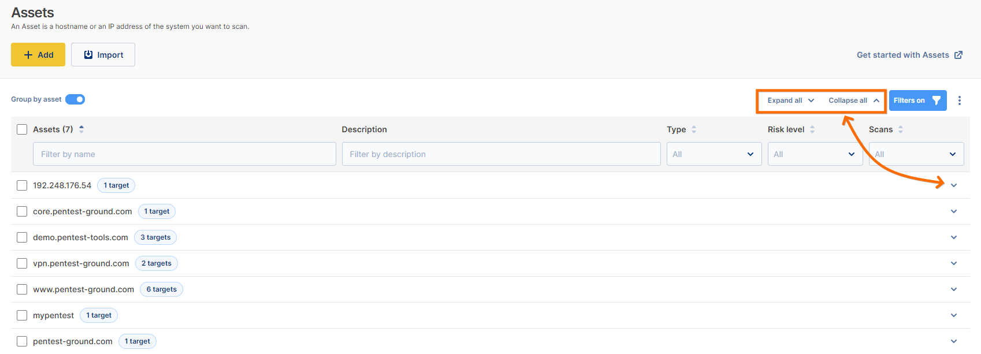Click the vpn.pentest-ground.com asset name

(x=81, y=263)
